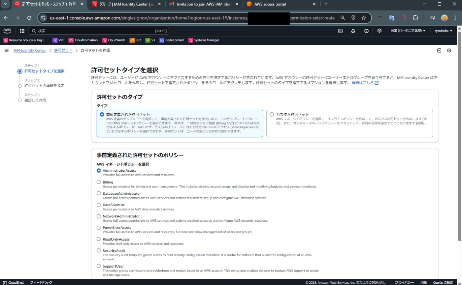462x285 pixels.
Task: Select the ReadOnlyAccess policy radio
Action: tap(98, 239)
